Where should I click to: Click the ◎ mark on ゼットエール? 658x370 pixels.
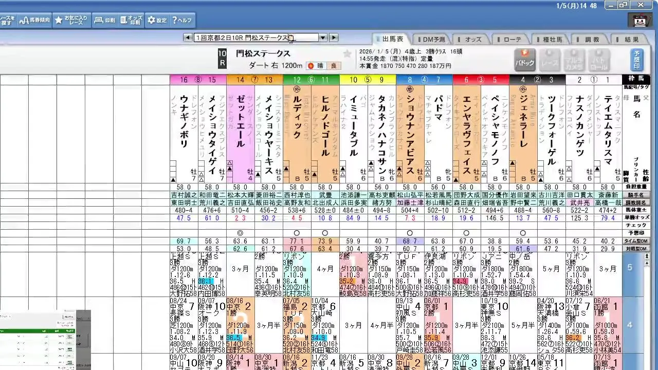[241, 233]
